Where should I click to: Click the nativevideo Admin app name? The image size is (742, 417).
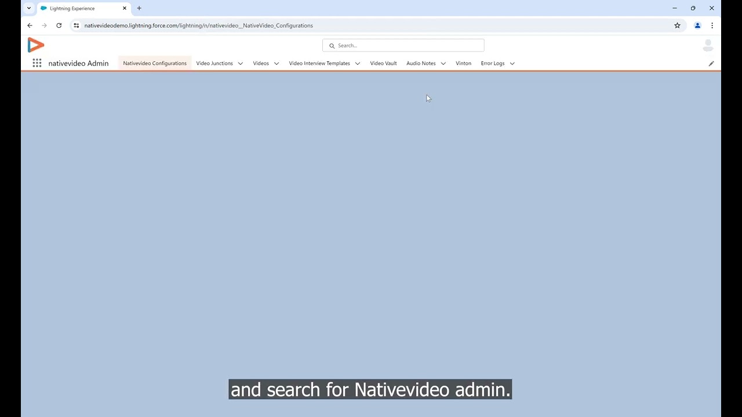pyautogui.click(x=78, y=63)
